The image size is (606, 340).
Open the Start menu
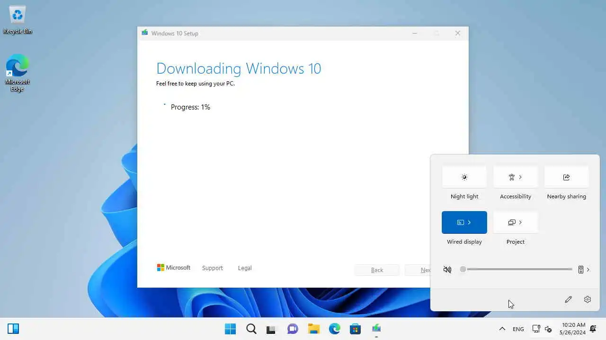[230, 329]
